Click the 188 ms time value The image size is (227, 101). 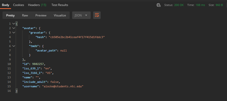[200, 5]
